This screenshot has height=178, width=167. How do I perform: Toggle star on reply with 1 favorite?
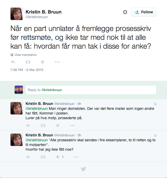(58, 157)
